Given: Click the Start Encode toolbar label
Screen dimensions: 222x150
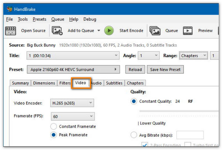Looking at the screenshot, I should tap(131, 31).
